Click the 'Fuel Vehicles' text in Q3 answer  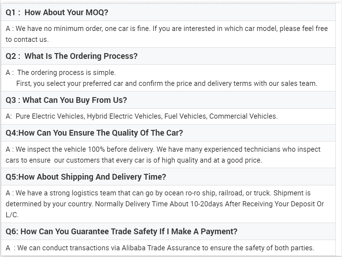click(186, 116)
